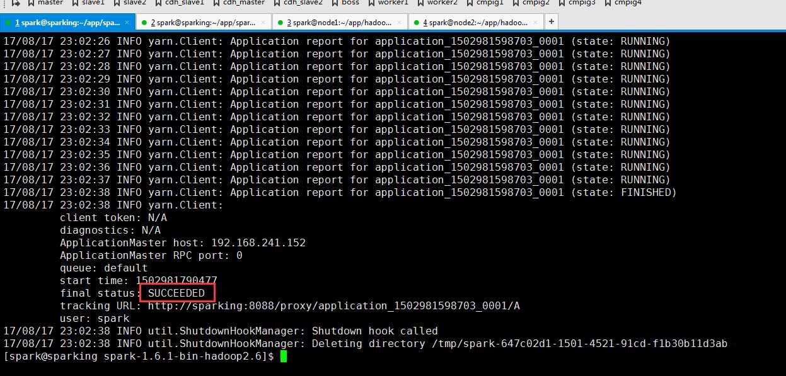Viewport: 786px width, 376px height.
Task: Click the log line showing state FINISHED
Action: tap(340, 193)
